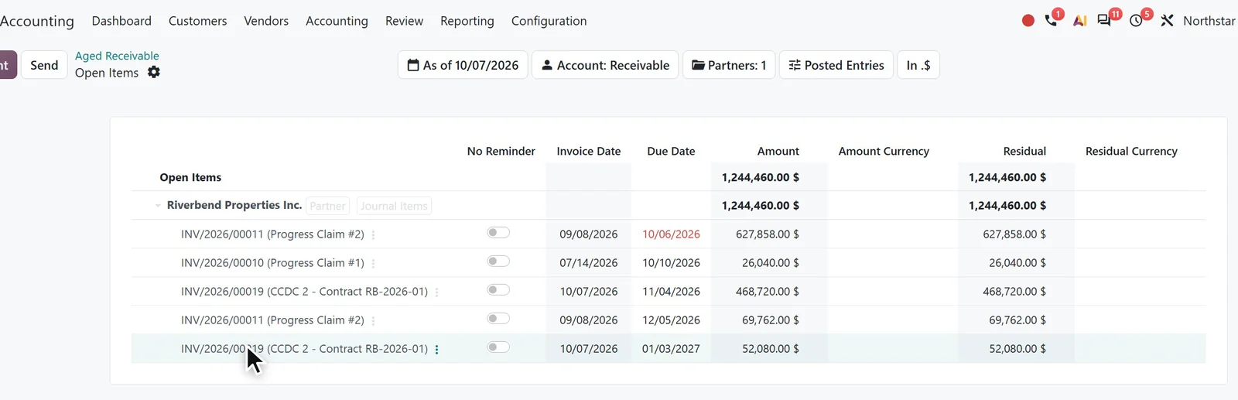Toggle No Reminder for line due 01/03/2027
1238x400 pixels.
498,347
